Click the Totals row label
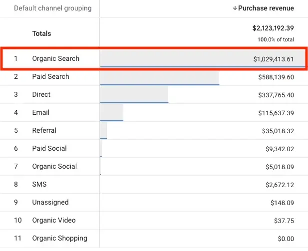The width and height of the screenshot is (308, 251). coord(42,33)
